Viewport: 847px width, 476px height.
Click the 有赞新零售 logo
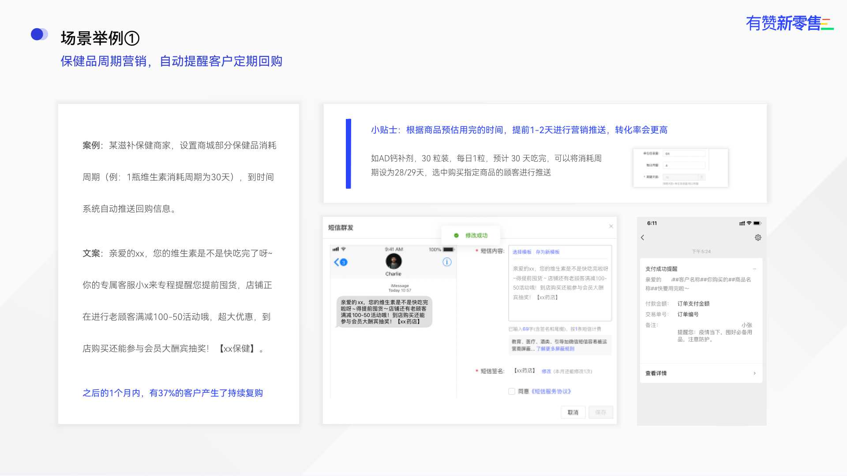790,23
